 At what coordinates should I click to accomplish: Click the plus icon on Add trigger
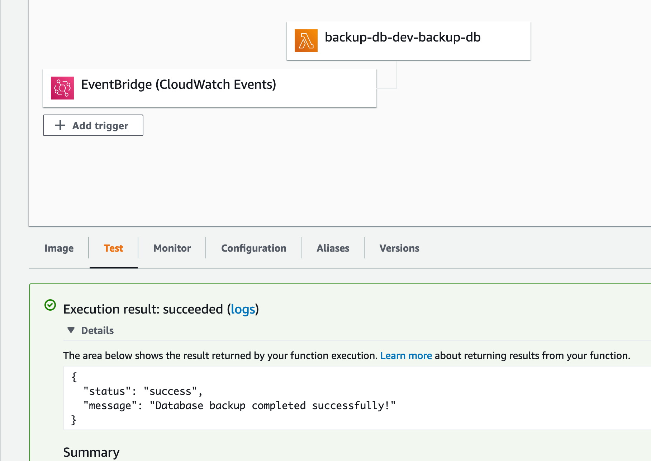(x=60, y=125)
